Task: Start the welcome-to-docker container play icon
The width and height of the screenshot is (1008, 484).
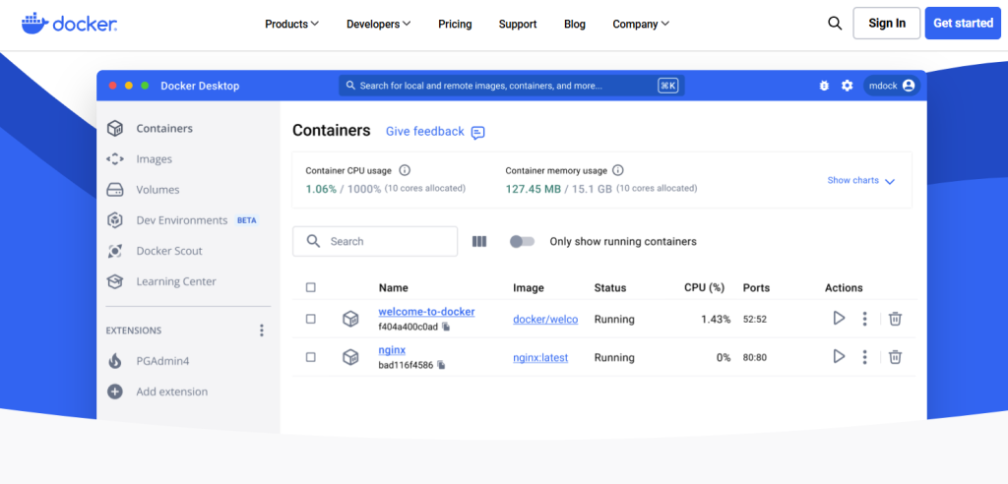Action: 839,318
